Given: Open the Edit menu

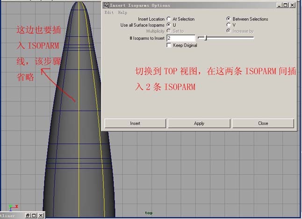Looking at the screenshot, I should [x=109, y=13].
